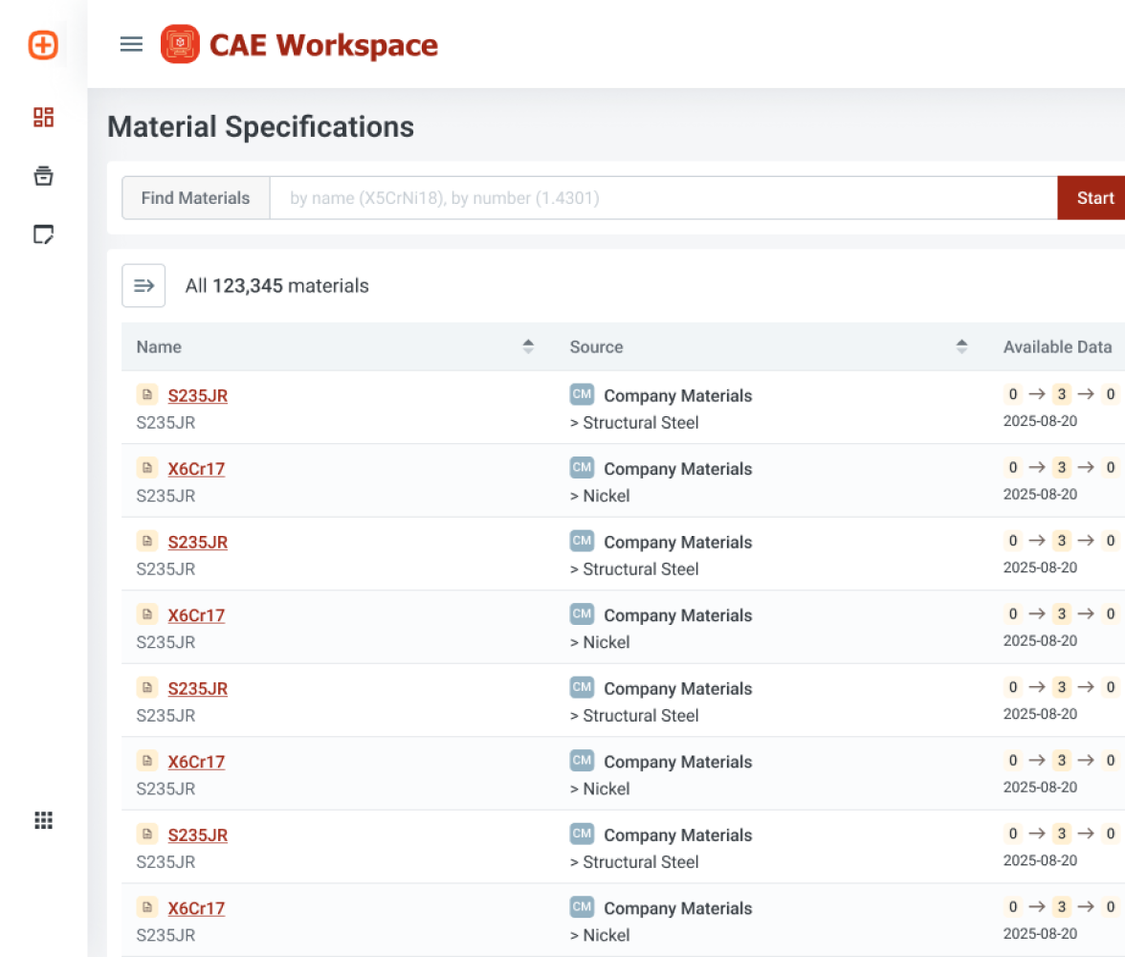1125x957 pixels.
Task: Click the note edit icon in sidebar
Action: [x=43, y=234]
